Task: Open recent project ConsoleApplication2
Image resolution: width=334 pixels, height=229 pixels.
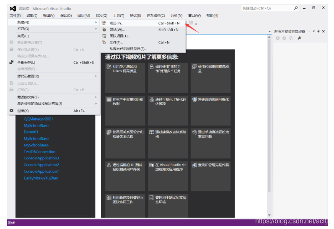Action: (41, 164)
